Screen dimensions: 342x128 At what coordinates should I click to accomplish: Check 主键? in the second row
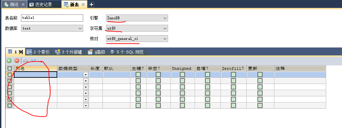[138, 81]
